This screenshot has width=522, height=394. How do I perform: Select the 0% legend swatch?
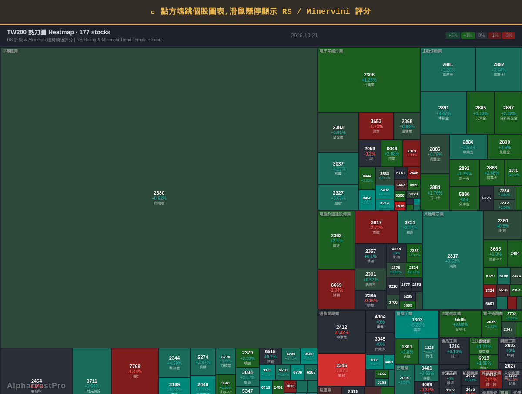[482, 35]
